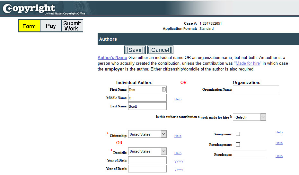The height and width of the screenshot is (175, 299).
Task: Click the Pseudonym text field
Action: point(250,154)
